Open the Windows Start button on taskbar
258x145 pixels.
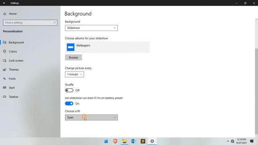(x=106, y=141)
